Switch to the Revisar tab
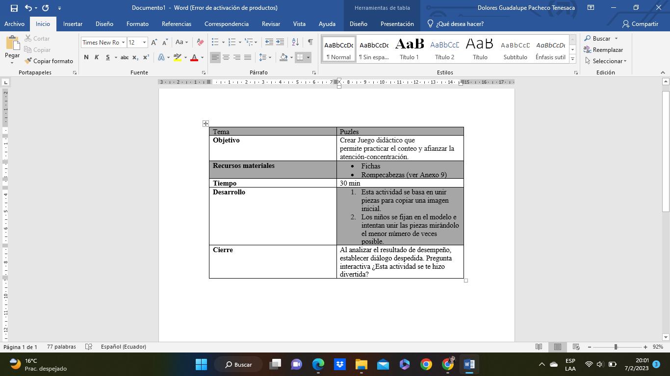The image size is (670, 376). 271,23
